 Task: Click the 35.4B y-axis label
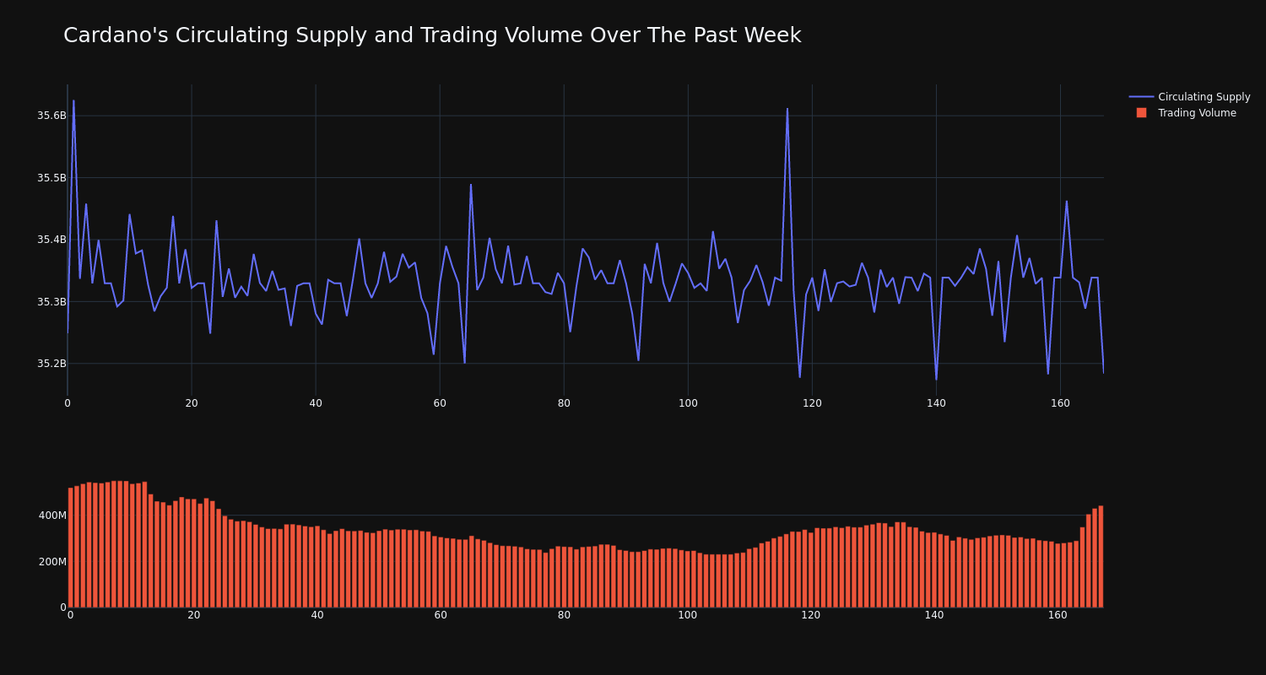pyautogui.click(x=51, y=240)
